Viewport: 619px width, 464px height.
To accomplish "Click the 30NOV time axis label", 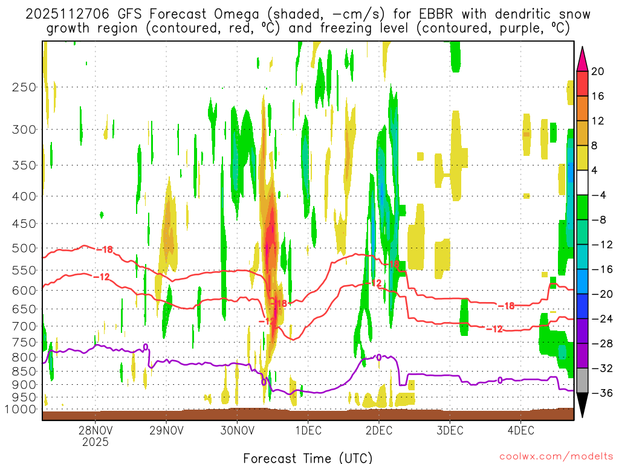I will point(237,430).
